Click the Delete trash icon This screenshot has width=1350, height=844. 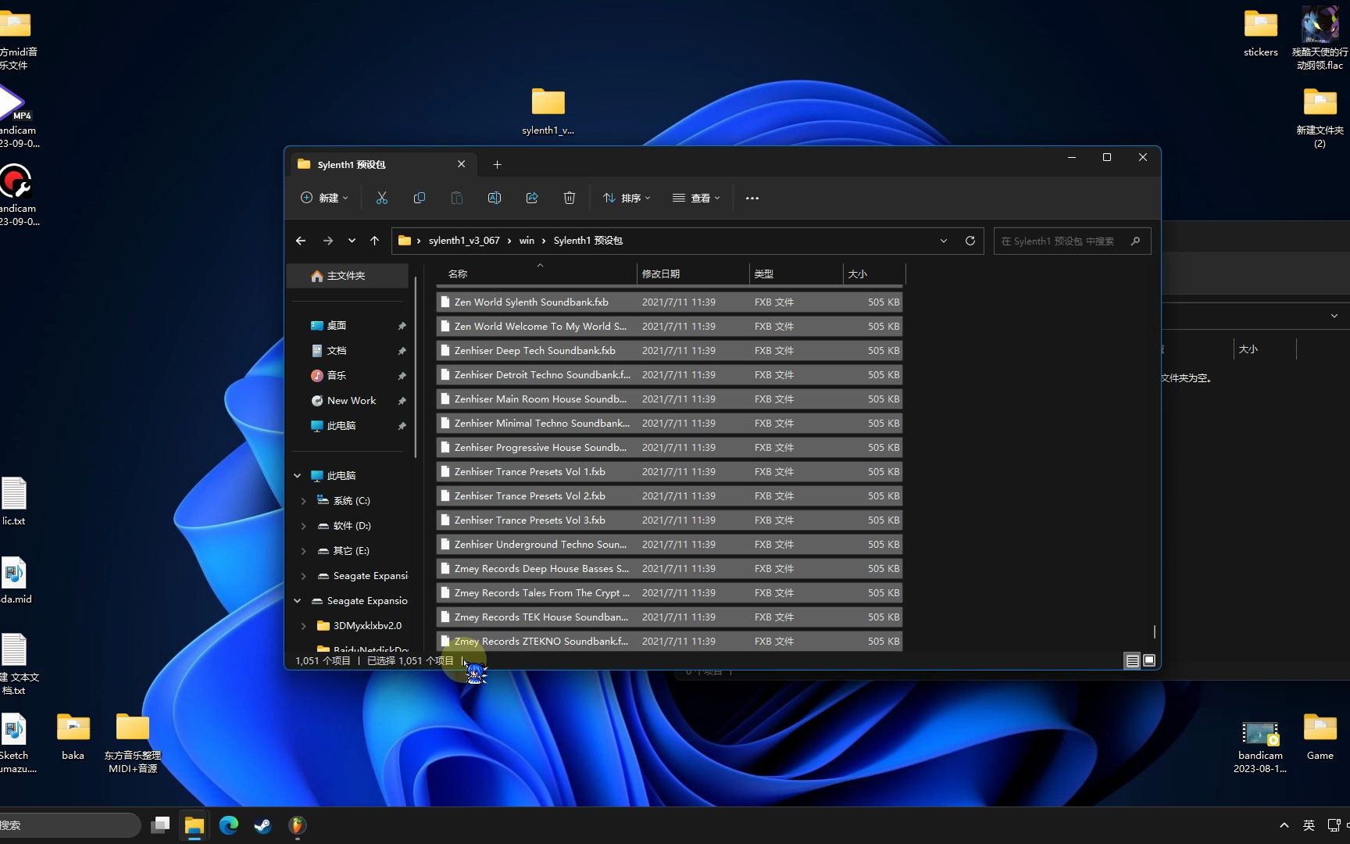569,198
